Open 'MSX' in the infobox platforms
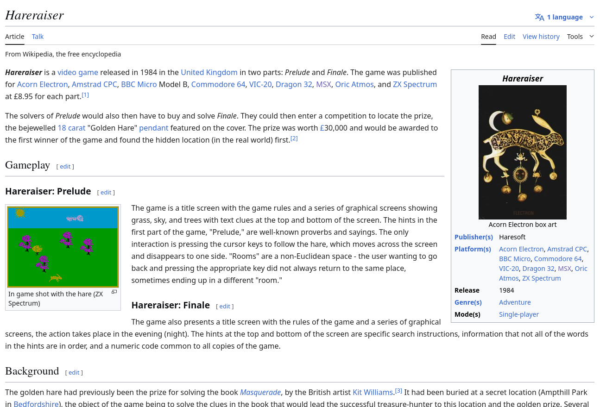The image size is (600, 407). coord(565,269)
